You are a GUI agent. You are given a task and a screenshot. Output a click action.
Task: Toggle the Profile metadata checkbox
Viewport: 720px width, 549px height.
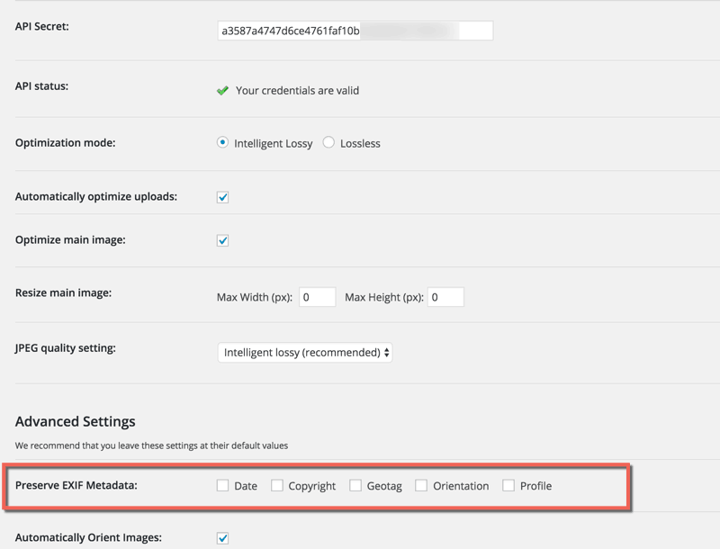(x=508, y=486)
